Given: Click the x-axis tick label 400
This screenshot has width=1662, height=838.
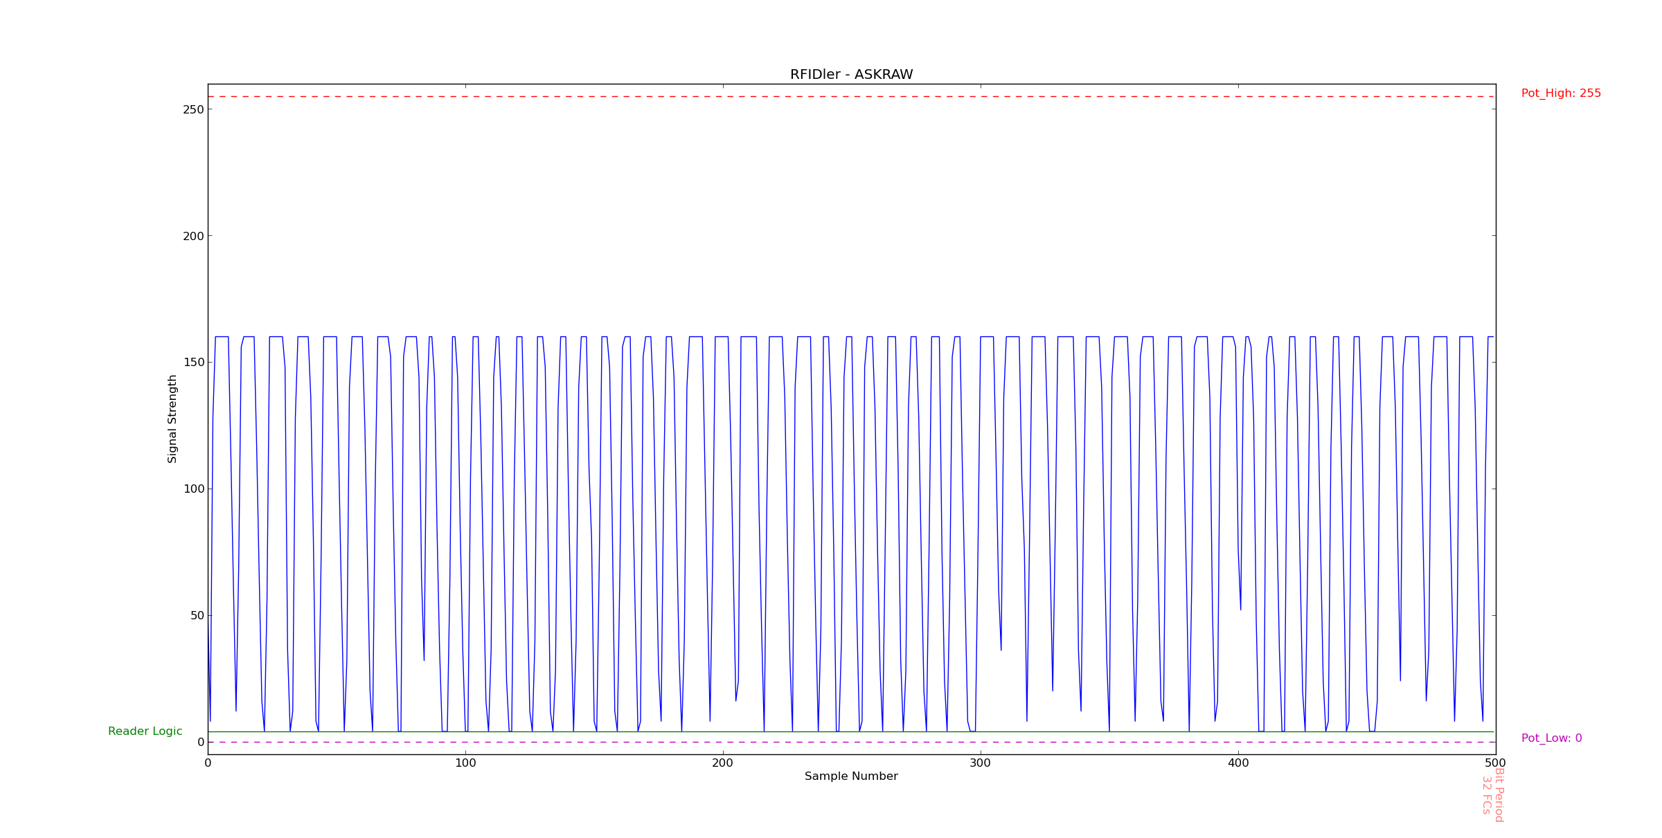Looking at the screenshot, I should click(x=1238, y=763).
